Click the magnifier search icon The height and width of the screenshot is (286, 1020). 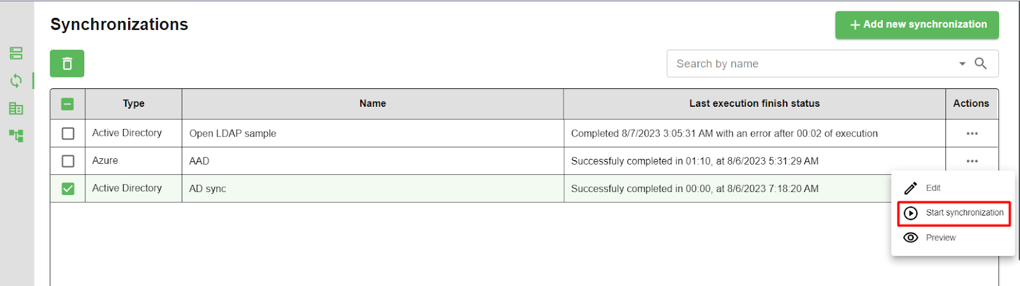pos(980,64)
